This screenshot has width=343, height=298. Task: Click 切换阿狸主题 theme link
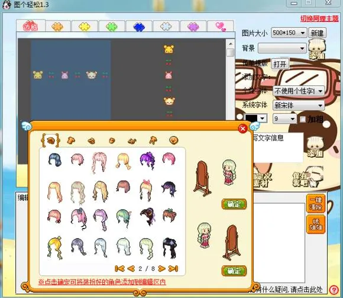pyautogui.click(x=319, y=18)
